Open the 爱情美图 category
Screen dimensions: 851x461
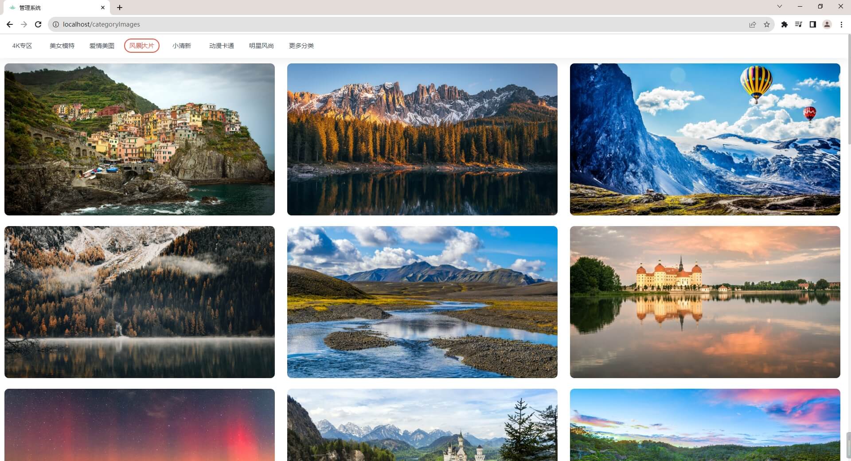102,46
